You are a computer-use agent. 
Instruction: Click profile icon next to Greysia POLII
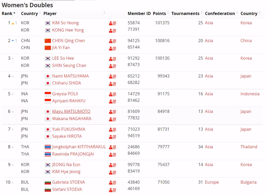tap(112, 94)
